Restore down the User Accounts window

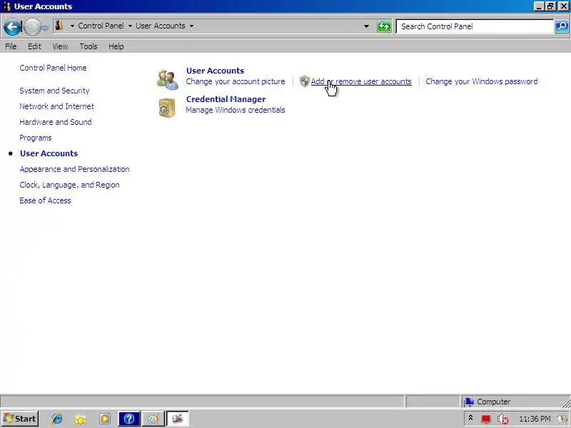click(550, 6)
